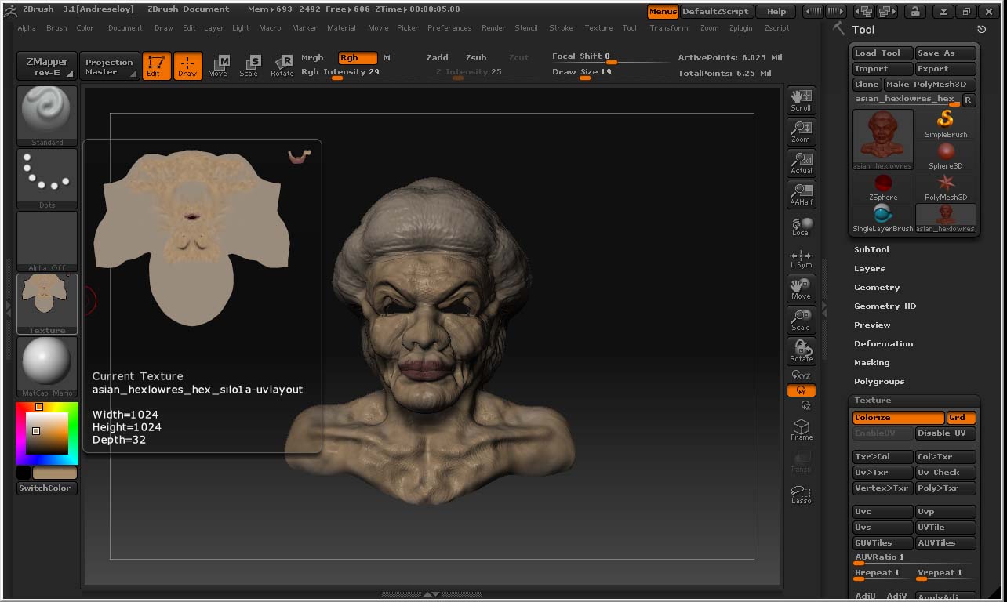Screen dimensions: 1007x602
Task: Select the SimpleBrush tool icon
Action: point(946,124)
